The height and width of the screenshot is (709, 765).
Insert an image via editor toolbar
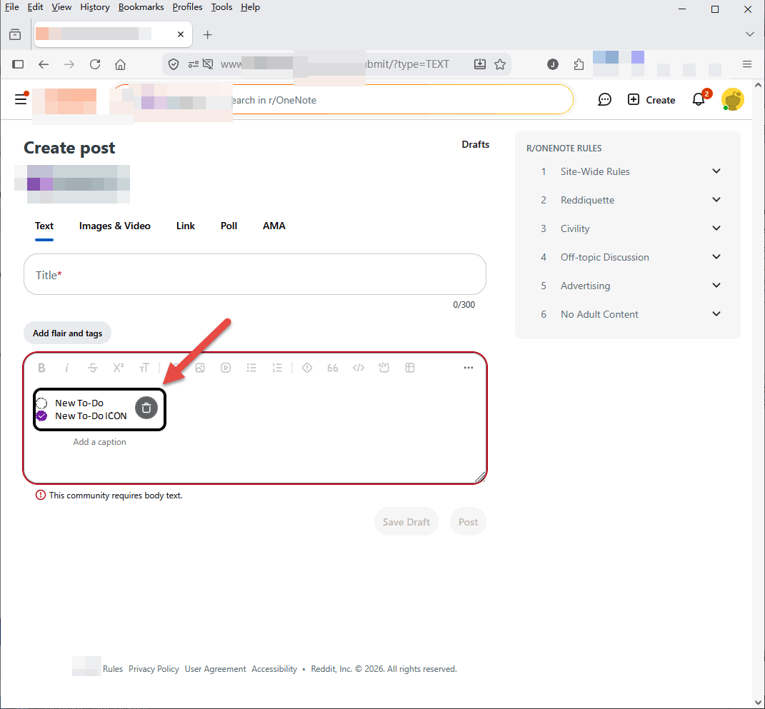tap(200, 368)
